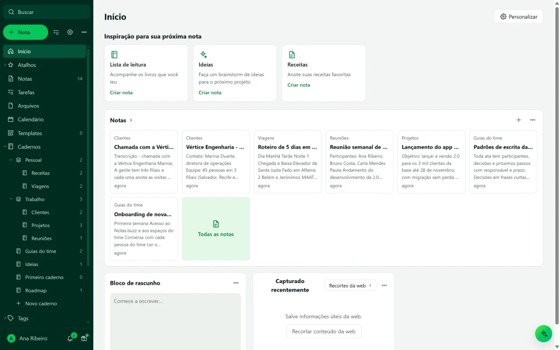Open Calendário in the sidebar

[x=45, y=119]
